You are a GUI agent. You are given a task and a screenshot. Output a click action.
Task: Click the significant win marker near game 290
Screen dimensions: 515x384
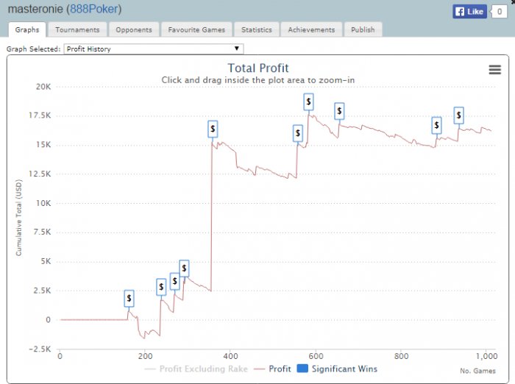tap(184, 269)
